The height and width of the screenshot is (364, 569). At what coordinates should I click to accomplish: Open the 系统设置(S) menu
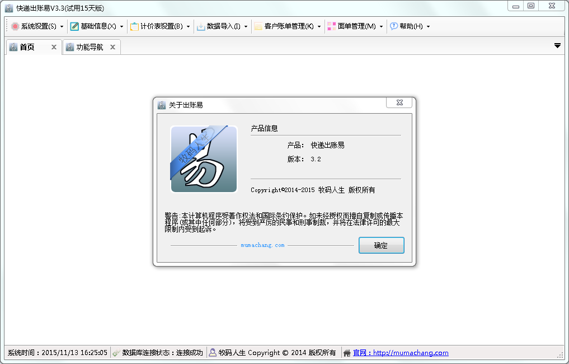point(39,26)
